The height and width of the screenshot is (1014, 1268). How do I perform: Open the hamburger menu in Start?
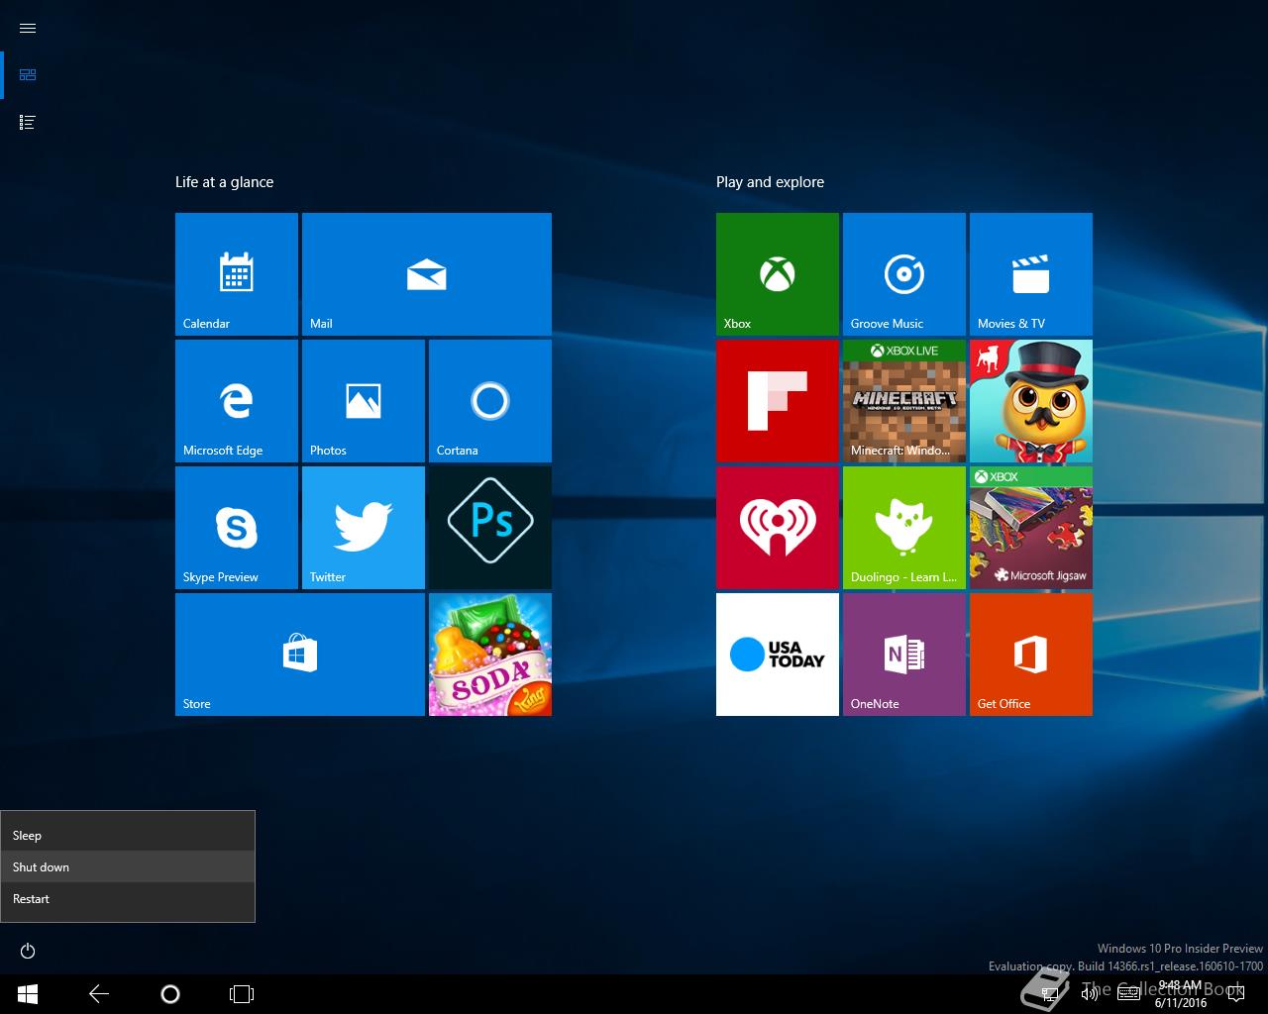(x=28, y=28)
